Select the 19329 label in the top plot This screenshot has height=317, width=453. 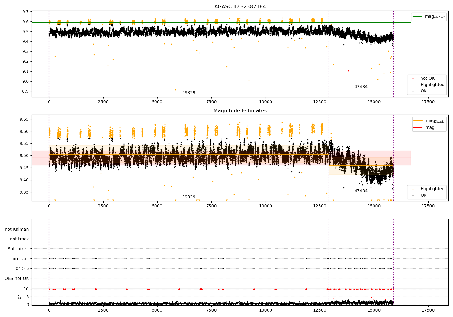(x=189, y=93)
